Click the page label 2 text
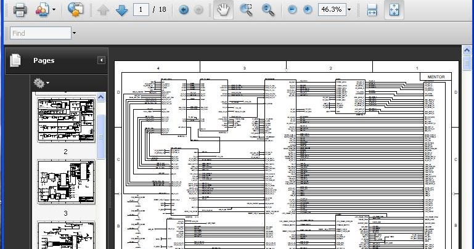This screenshot has height=249, width=474. pyautogui.click(x=65, y=152)
